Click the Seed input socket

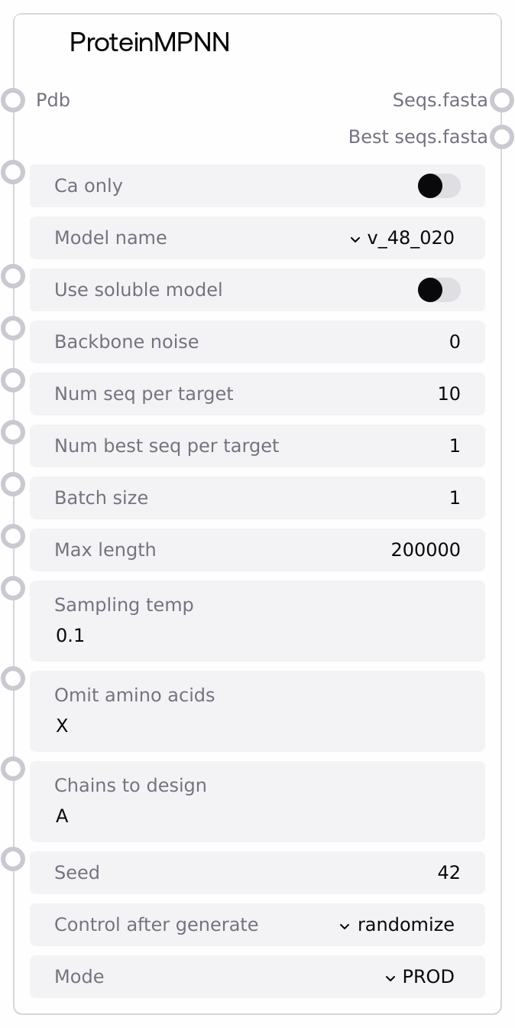tap(13, 859)
